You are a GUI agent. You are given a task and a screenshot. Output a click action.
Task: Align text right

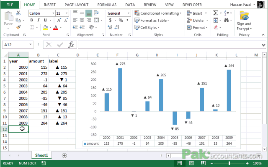click(x=89, y=20)
